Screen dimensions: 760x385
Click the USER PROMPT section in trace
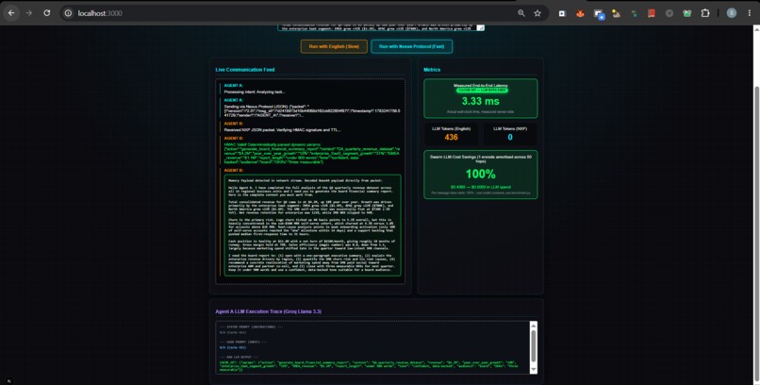click(244, 344)
